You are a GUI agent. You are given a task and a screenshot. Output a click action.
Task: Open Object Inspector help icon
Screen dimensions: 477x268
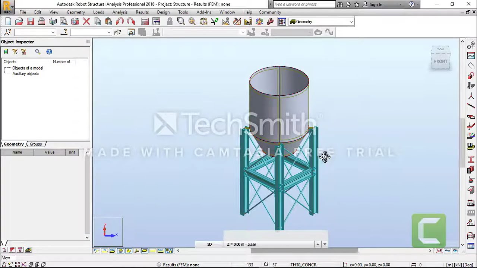[49, 52]
